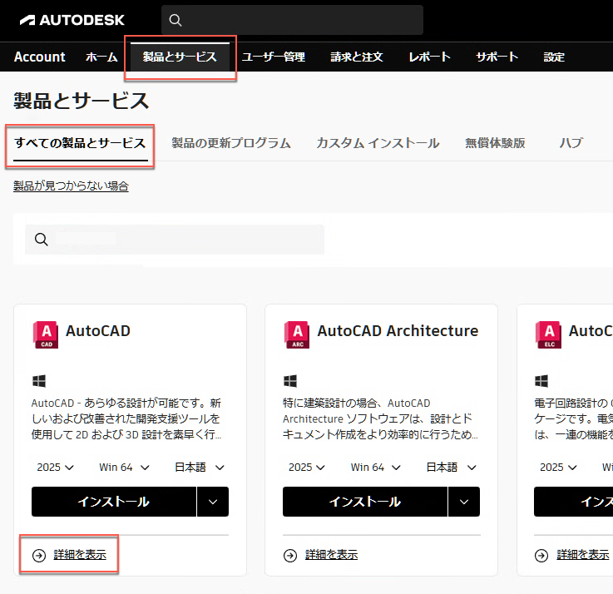The image size is (613, 594).
Task: Open the 2025 version dropdown on the AutoCAD card
Action: [x=55, y=468]
